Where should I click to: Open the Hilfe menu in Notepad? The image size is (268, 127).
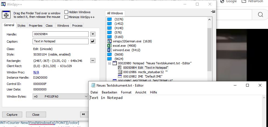pos(154,92)
